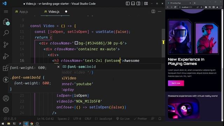Bookmark the page with the star icon
The height and width of the screenshot is (126, 224).
tap(201, 7)
